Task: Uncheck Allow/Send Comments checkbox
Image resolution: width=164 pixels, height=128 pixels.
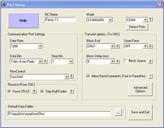Action: click(88, 76)
